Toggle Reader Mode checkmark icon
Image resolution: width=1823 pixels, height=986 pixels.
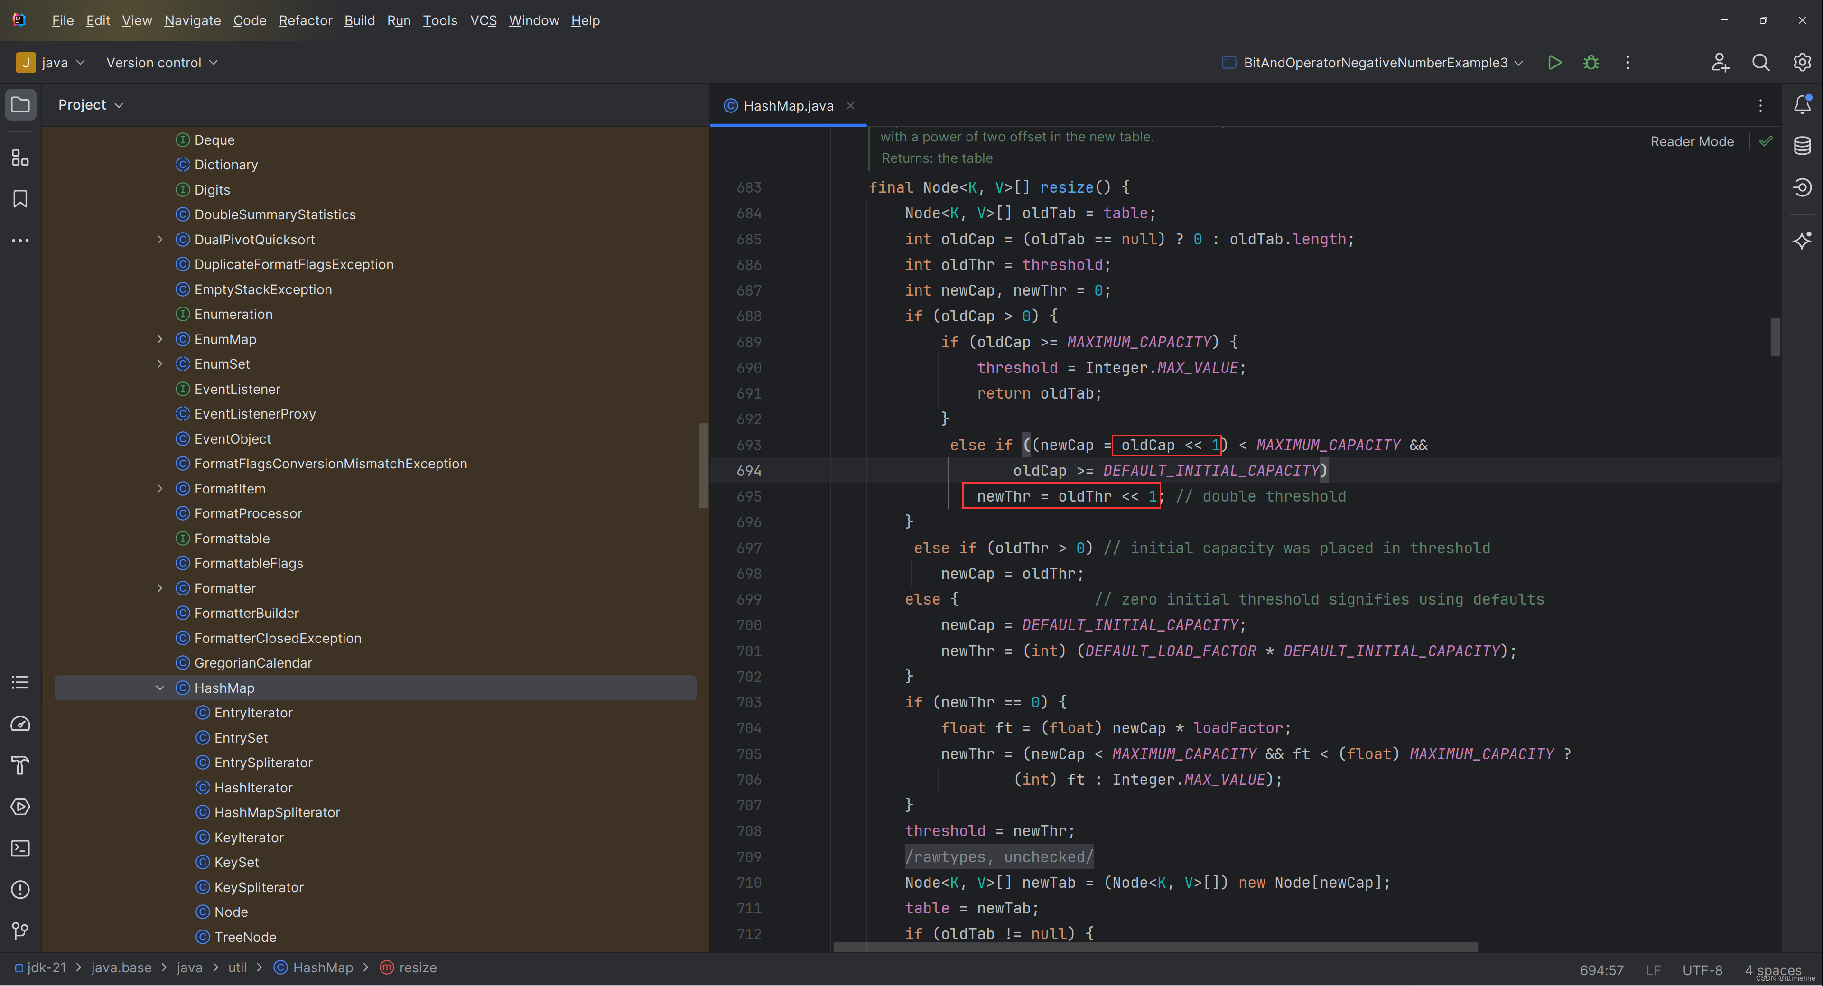pyautogui.click(x=1765, y=142)
